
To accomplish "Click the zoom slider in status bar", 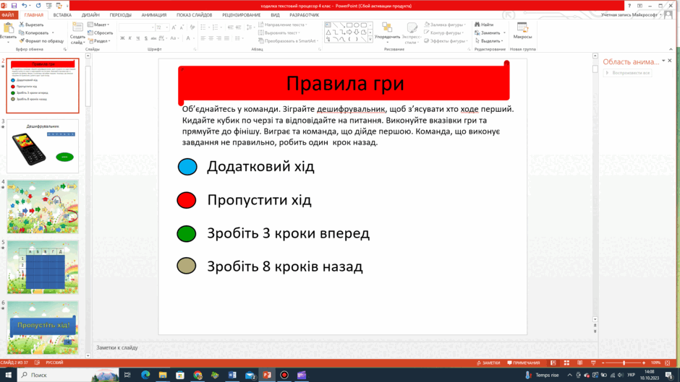I will [x=624, y=363].
